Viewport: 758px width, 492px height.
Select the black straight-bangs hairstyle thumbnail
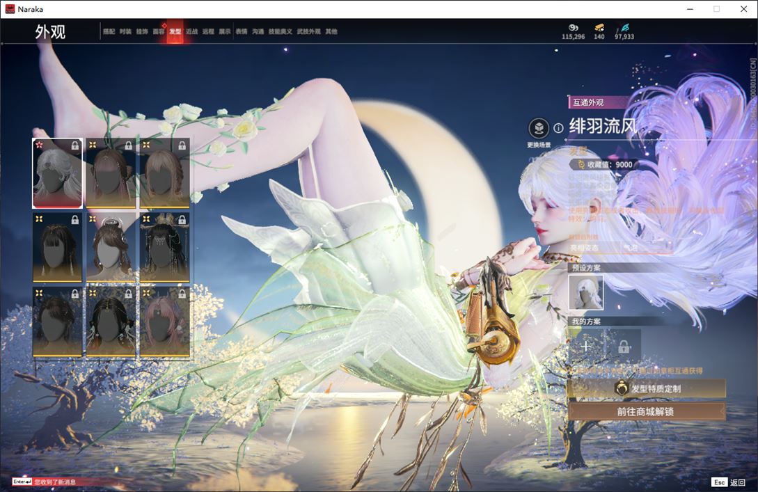(x=58, y=248)
